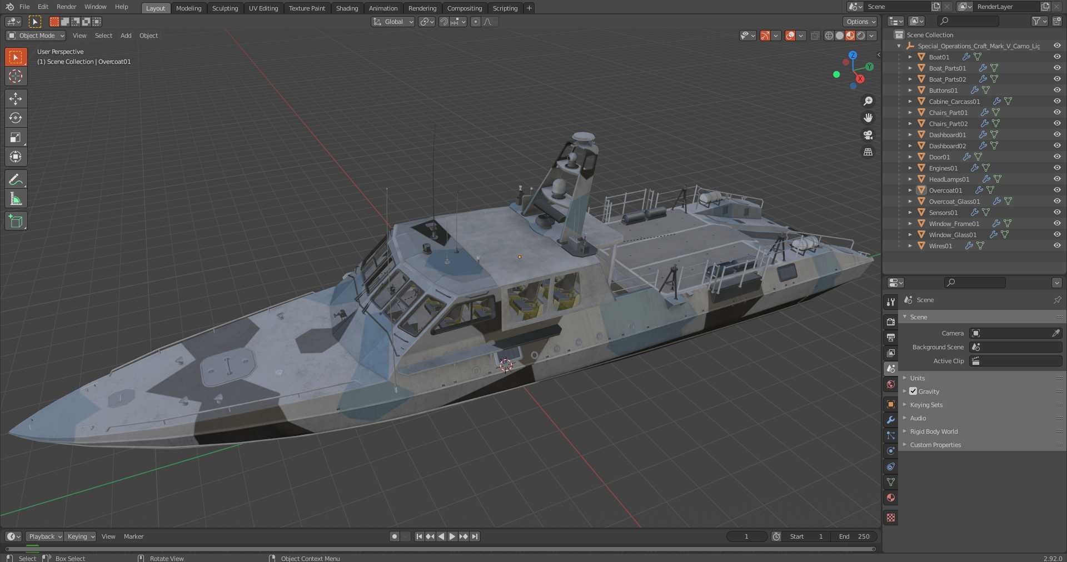Play the animation forward
The width and height of the screenshot is (1067, 562).
click(452, 536)
